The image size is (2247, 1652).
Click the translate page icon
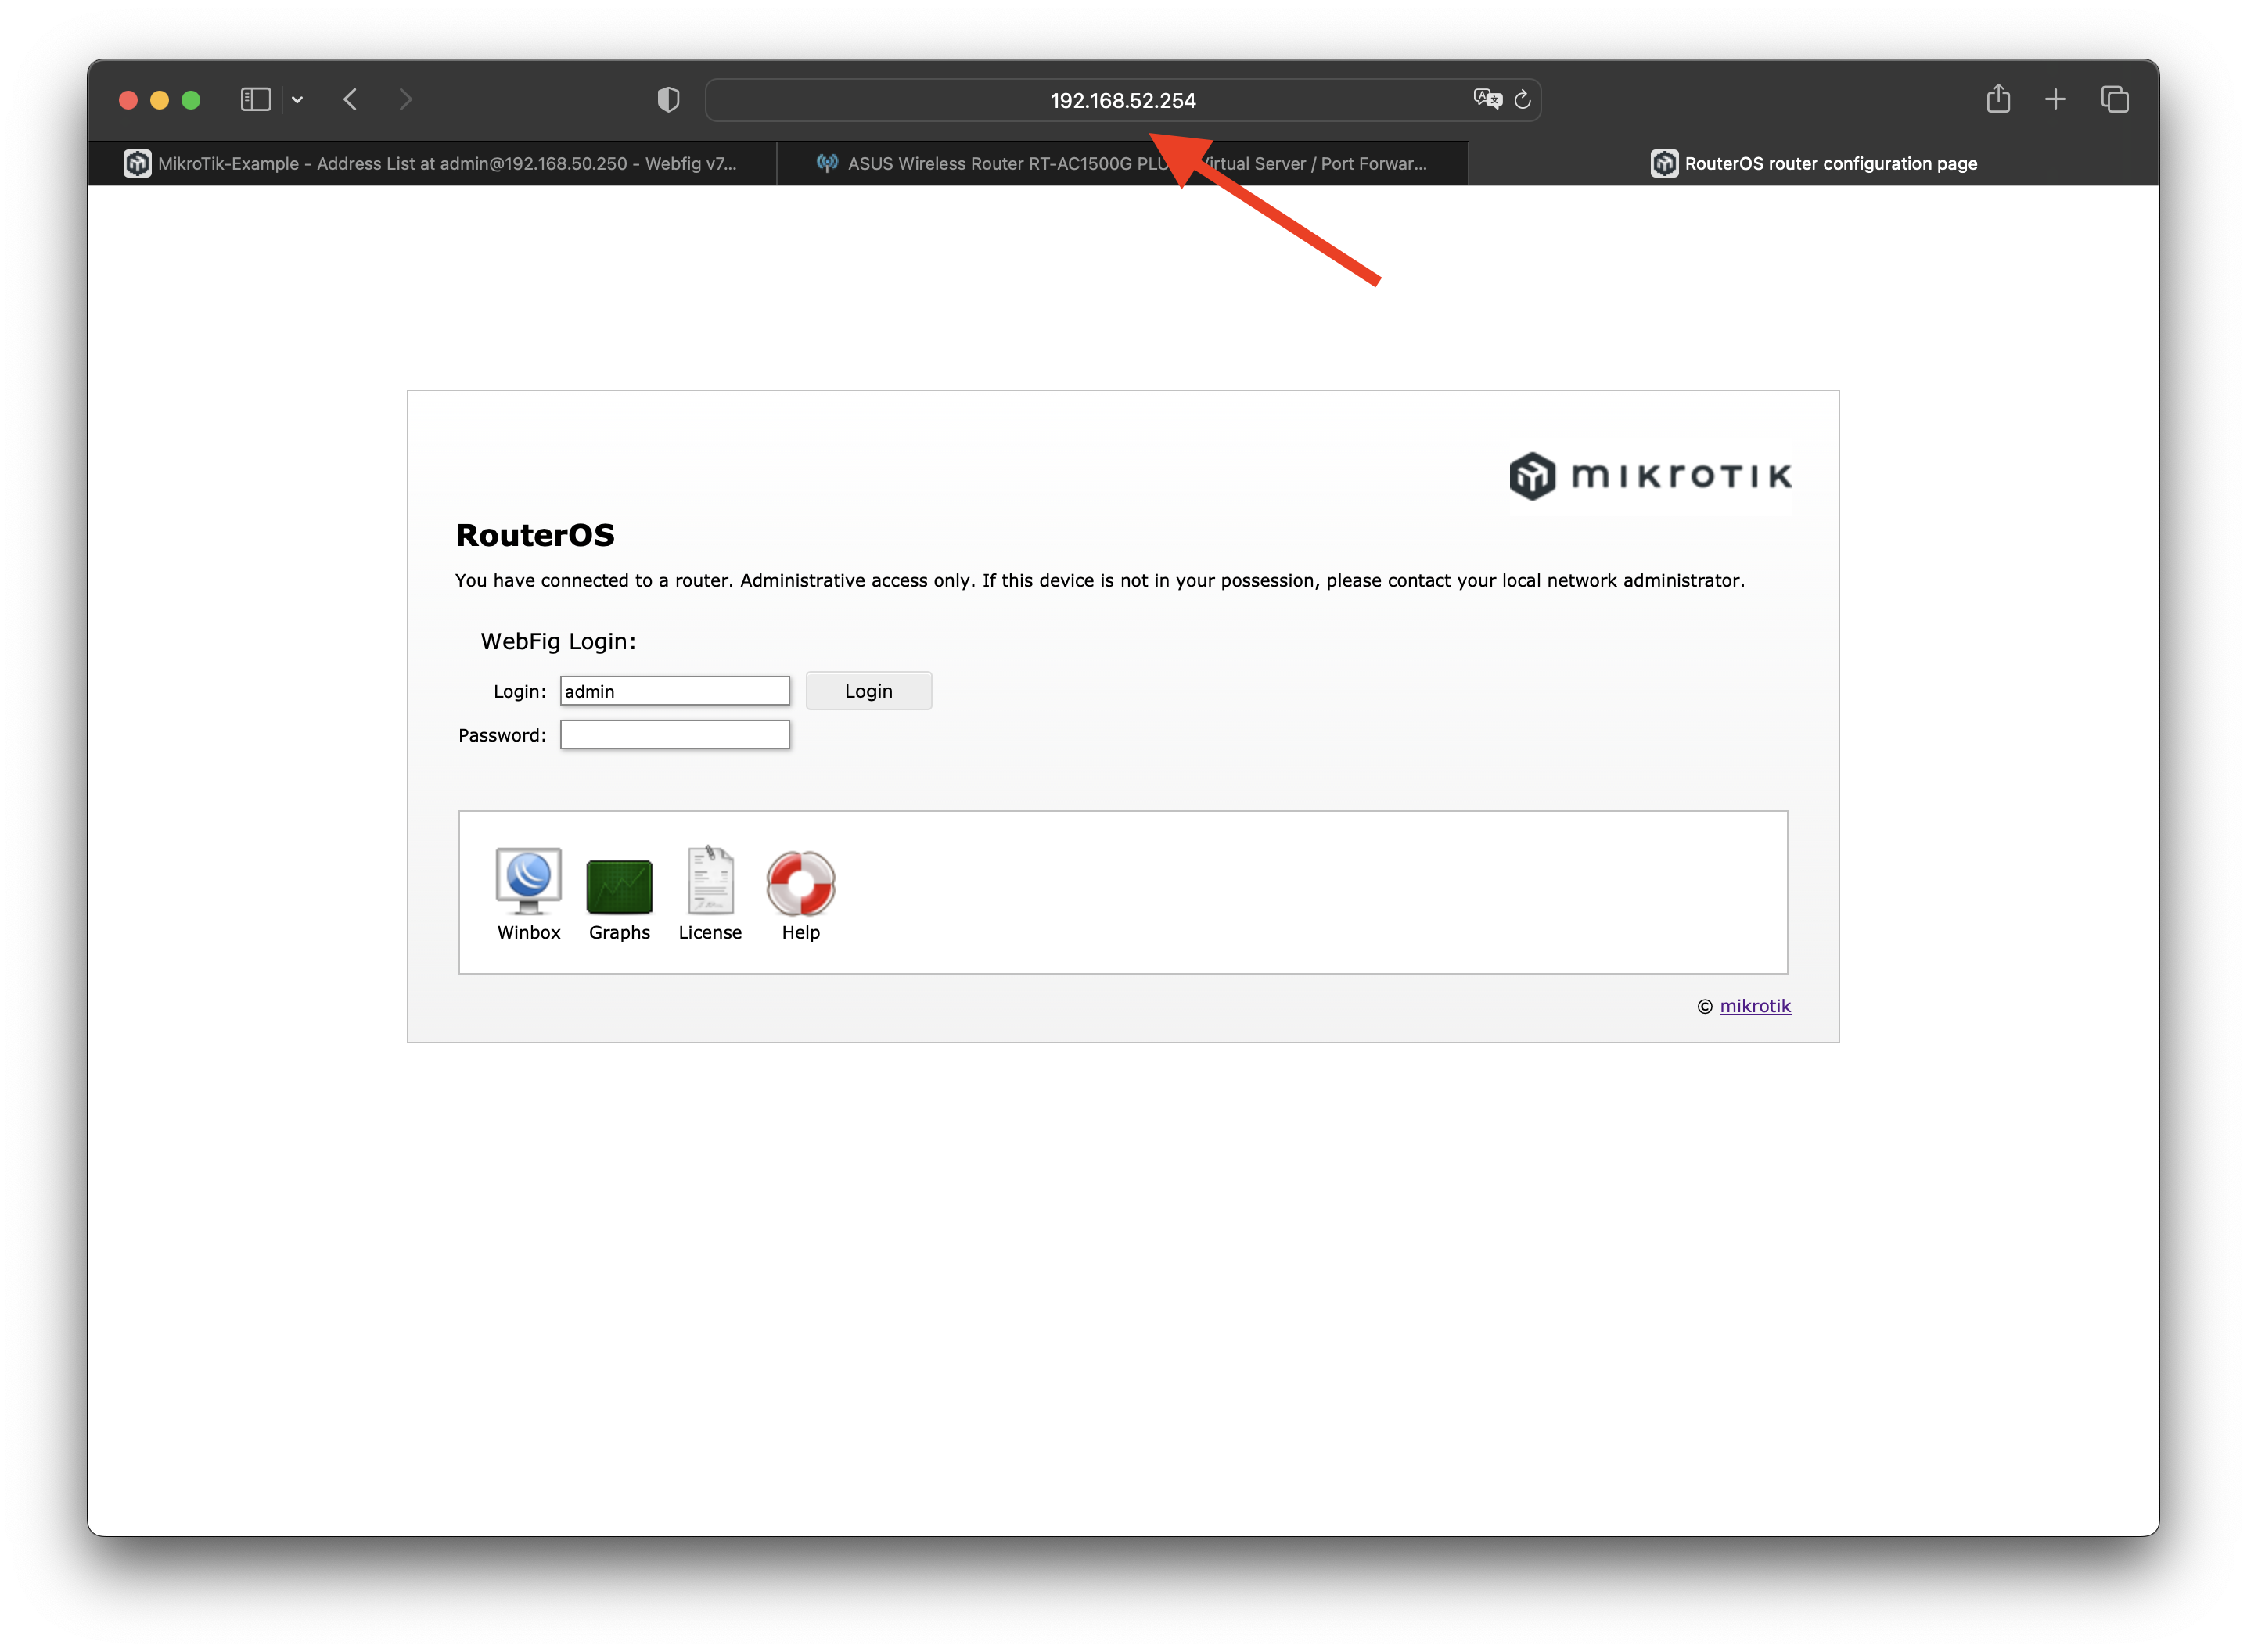tap(1487, 99)
